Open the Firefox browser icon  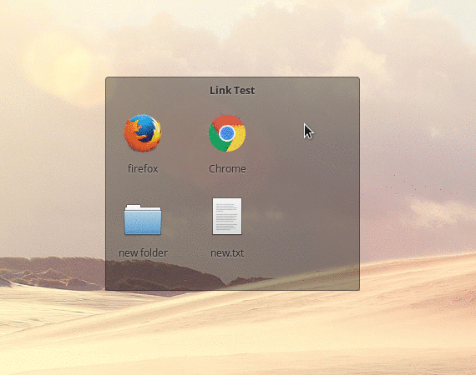click(x=143, y=132)
